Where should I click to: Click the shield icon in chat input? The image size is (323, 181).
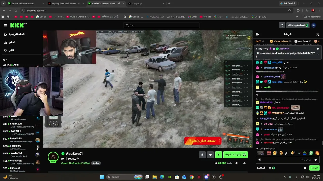[x=260, y=160]
